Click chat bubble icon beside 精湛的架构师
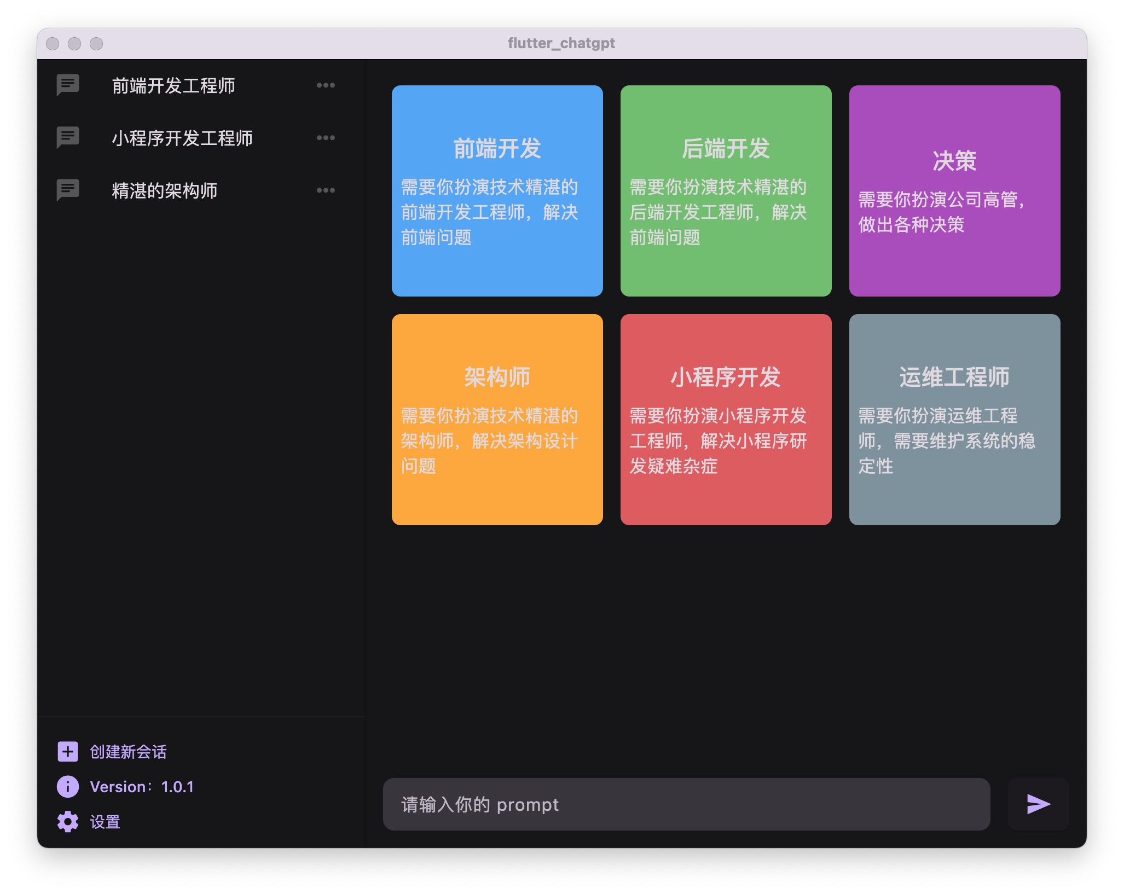The height and width of the screenshot is (894, 1124). (68, 190)
